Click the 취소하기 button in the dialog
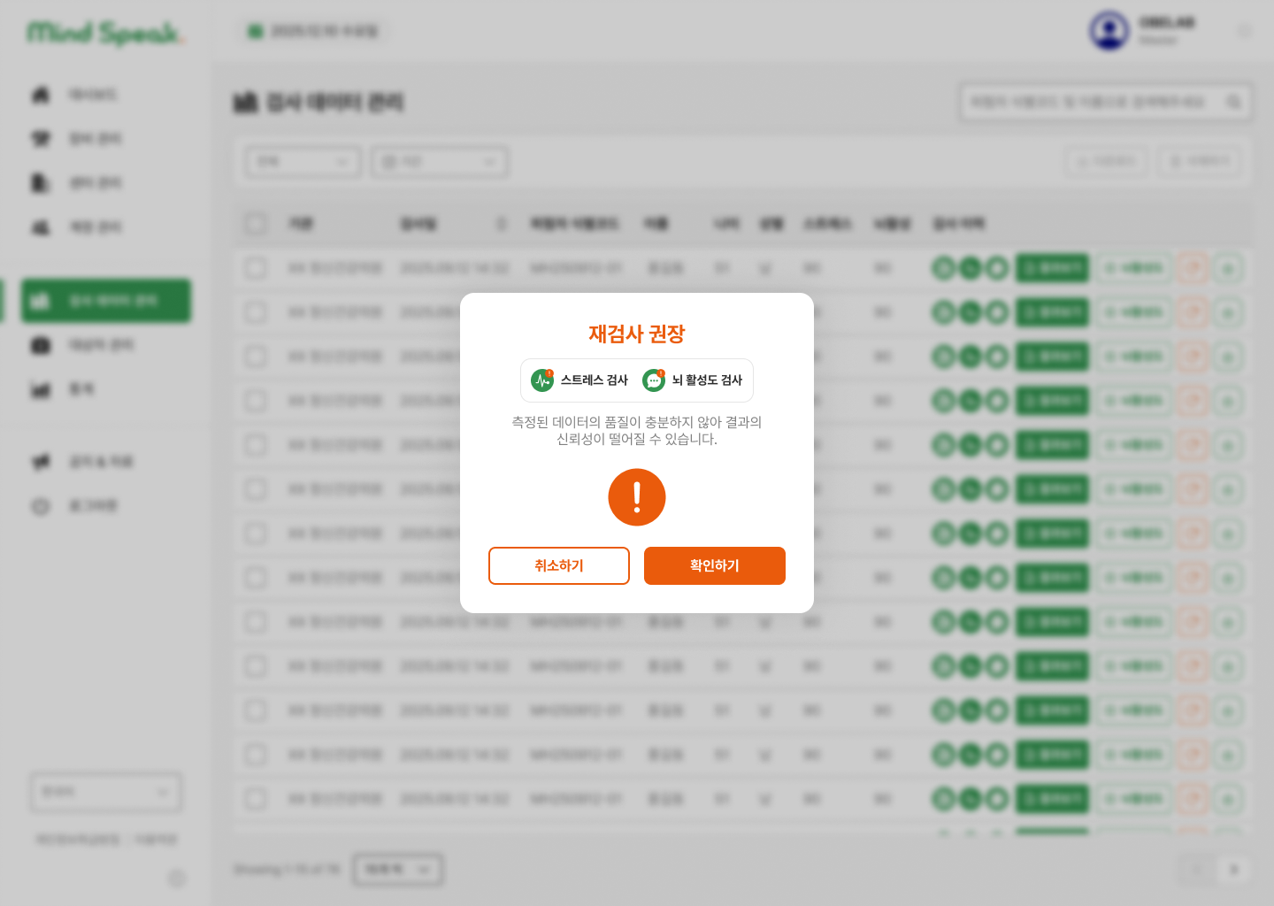This screenshot has width=1274, height=906. [559, 565]
